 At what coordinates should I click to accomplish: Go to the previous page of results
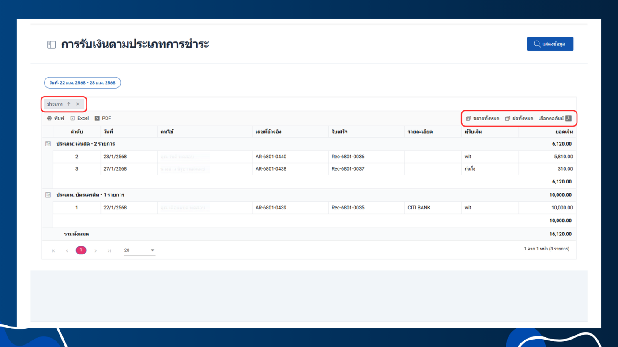[x=67, y=250]
